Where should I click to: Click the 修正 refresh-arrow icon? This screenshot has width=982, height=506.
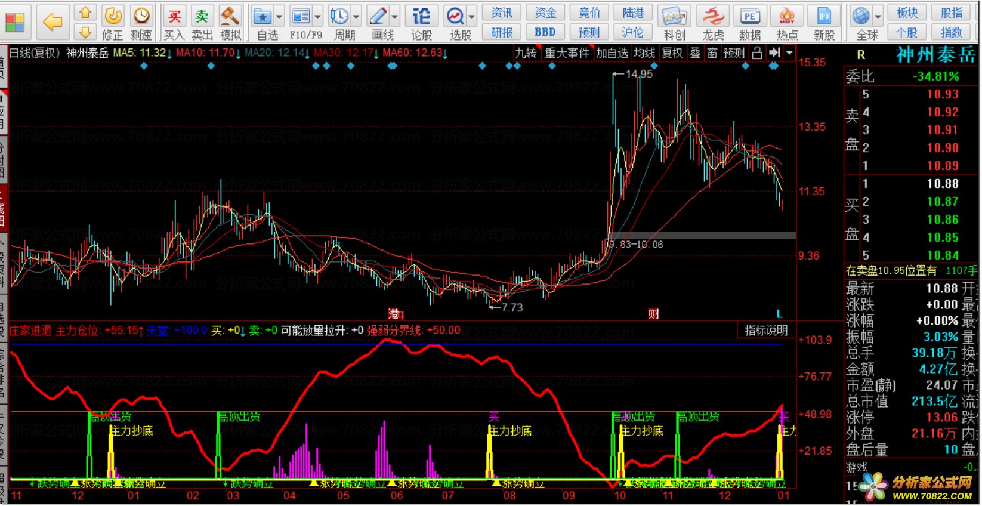tap(112, 16)
